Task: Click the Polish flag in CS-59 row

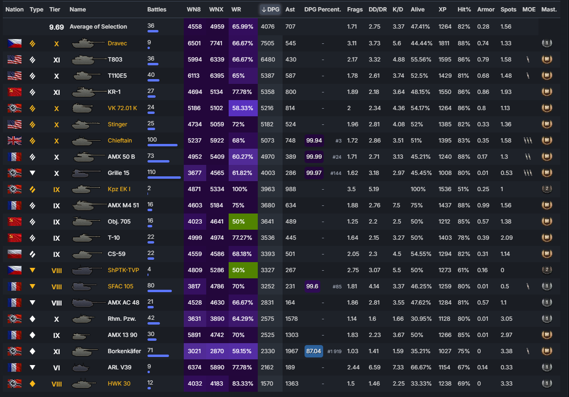Action: pos(14,254)
